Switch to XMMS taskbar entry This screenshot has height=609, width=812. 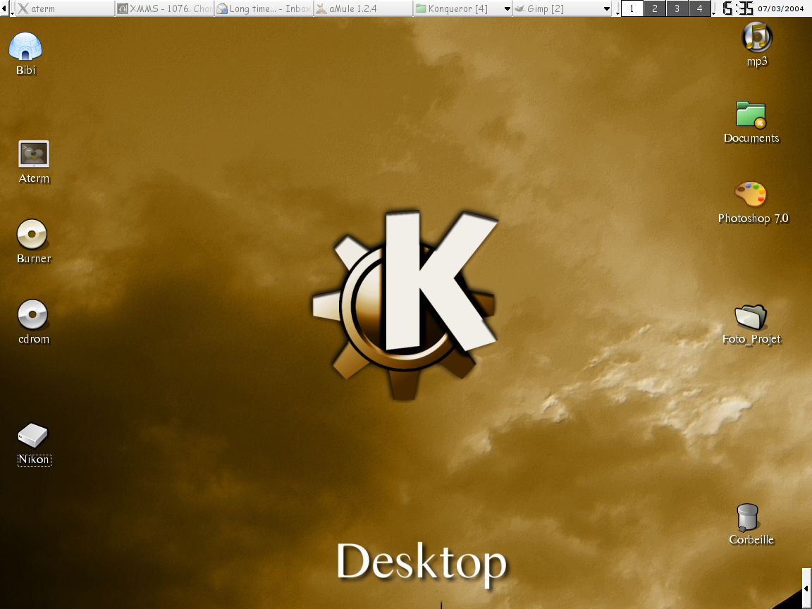(x=164, y=8)
